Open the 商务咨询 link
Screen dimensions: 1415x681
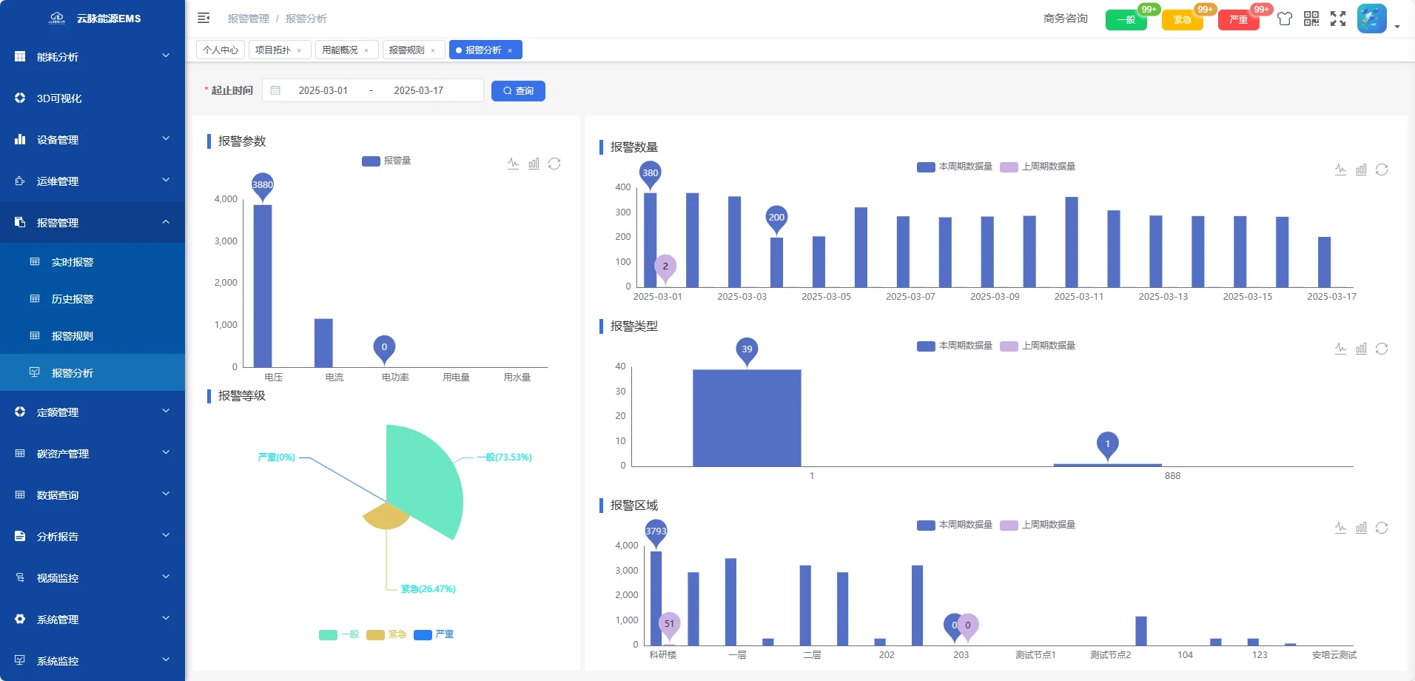pyautogui.click(x=1066, y=19)
